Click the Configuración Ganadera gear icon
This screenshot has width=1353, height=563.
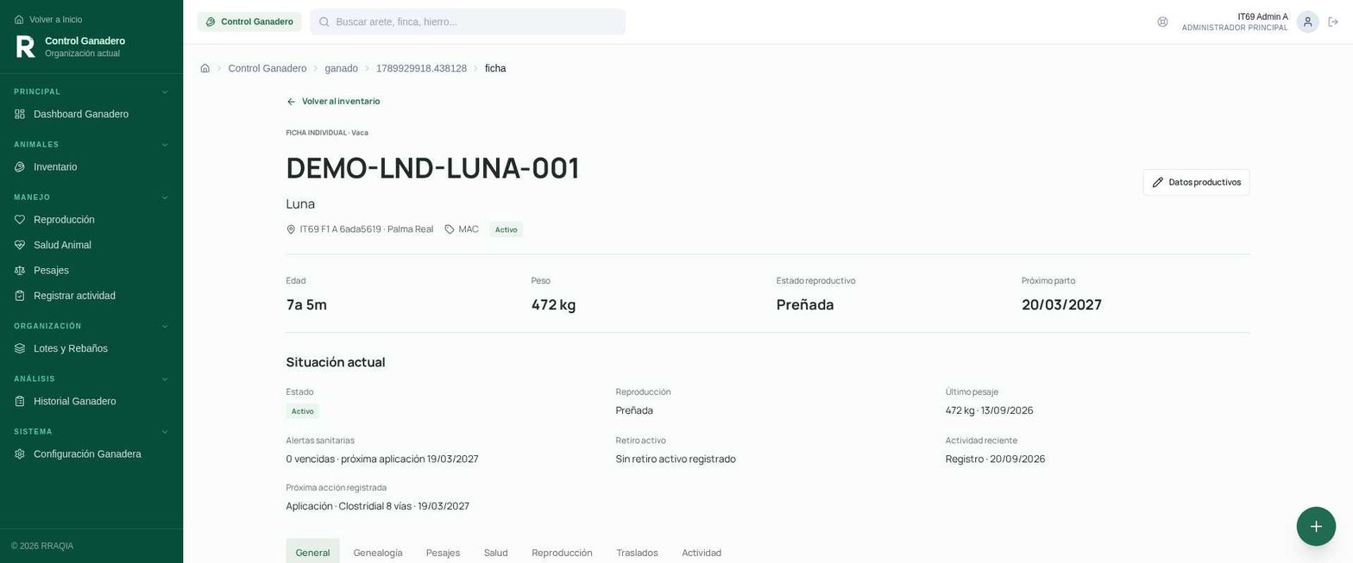coord(20,454)
